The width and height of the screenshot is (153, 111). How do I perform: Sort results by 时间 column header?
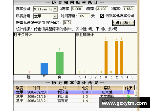36,88
